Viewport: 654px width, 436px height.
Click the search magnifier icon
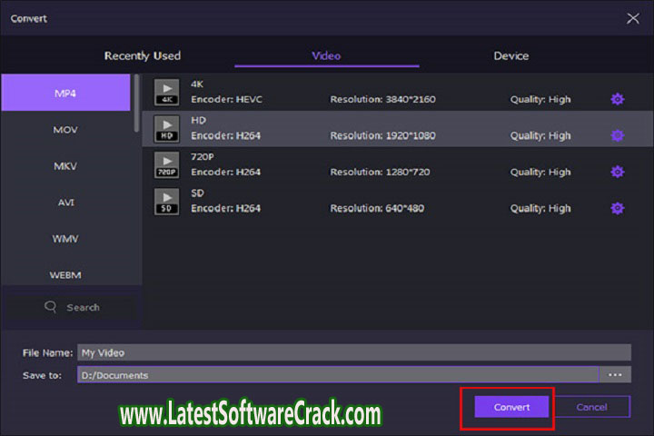click(51, 307)
